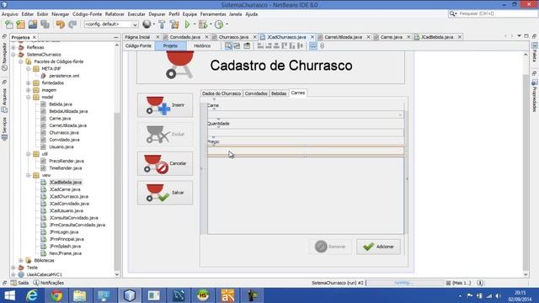The image size is (539, 303).
Task: Expand the Bibliotecas node
Action: [x=21, y=260]
